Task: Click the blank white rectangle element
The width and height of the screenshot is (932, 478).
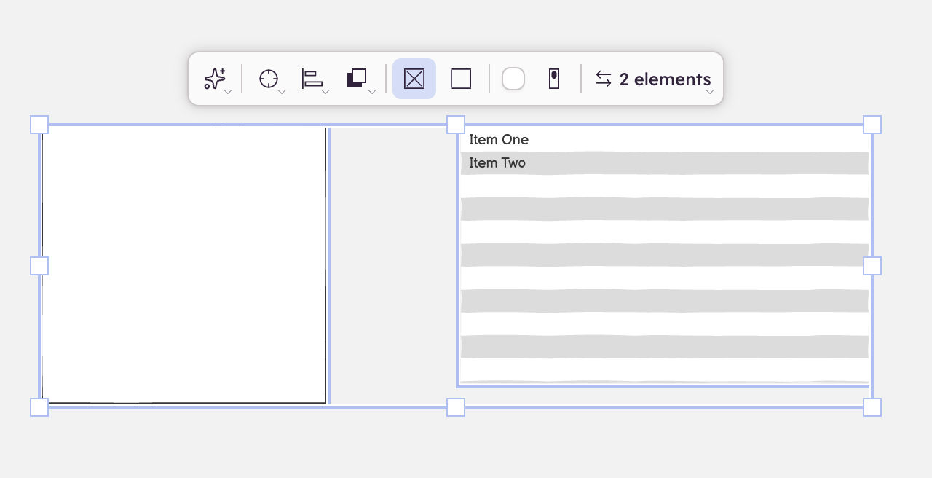Action: (x=183, y=265)
